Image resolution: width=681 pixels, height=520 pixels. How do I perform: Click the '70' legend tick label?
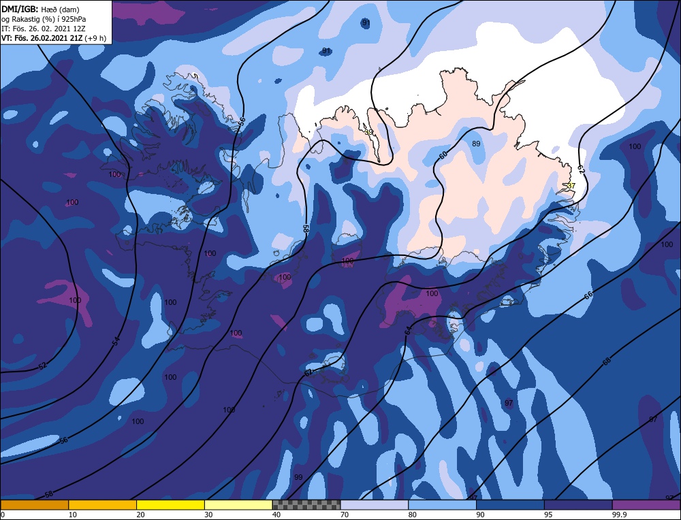[345, 515]
